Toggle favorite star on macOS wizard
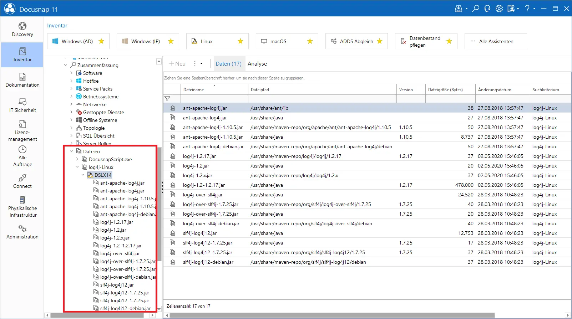 [310, 41]
